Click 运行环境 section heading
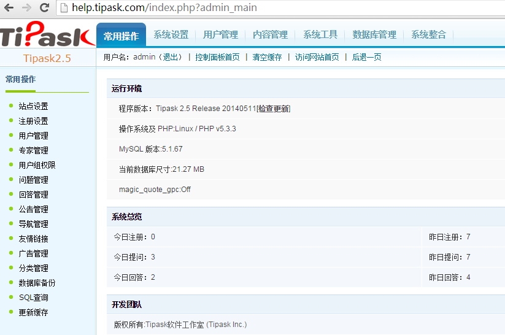 tap(126, 88)
